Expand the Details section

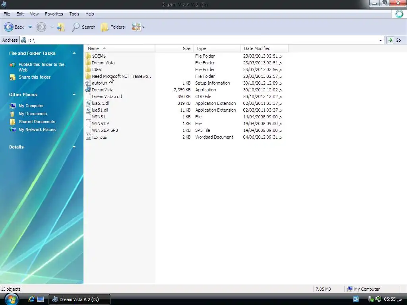tap(74, 147)
